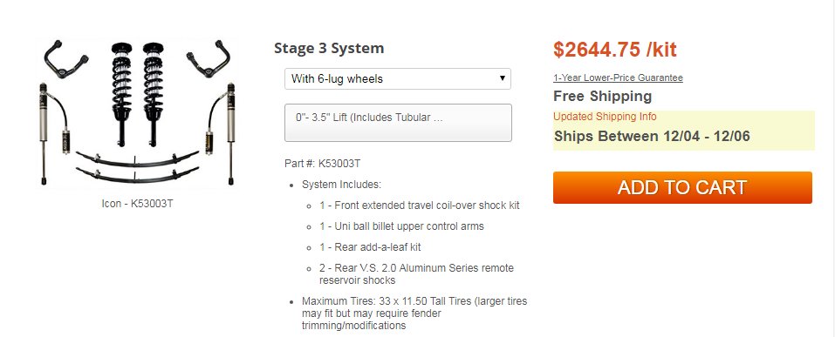Click the Stage 3 System heading
The image size is (835, 337).
329,48
